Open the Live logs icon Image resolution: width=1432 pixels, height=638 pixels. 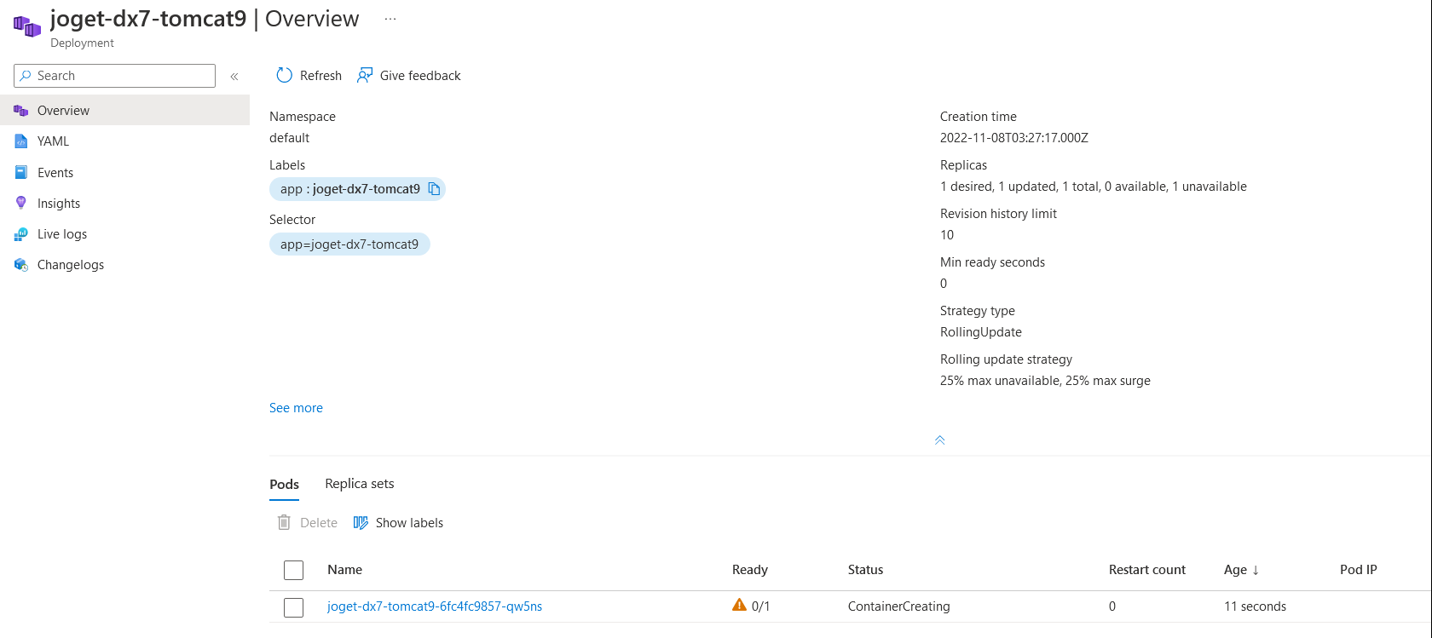(x=21, y=234)
